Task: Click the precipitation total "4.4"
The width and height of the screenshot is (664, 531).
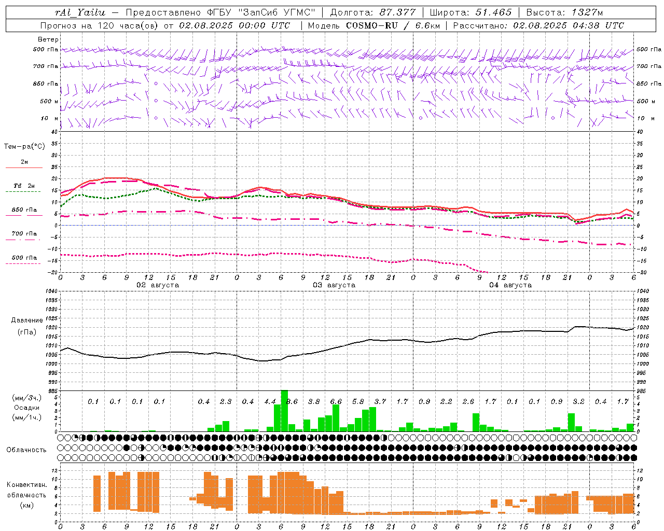Action: (270, 402)
